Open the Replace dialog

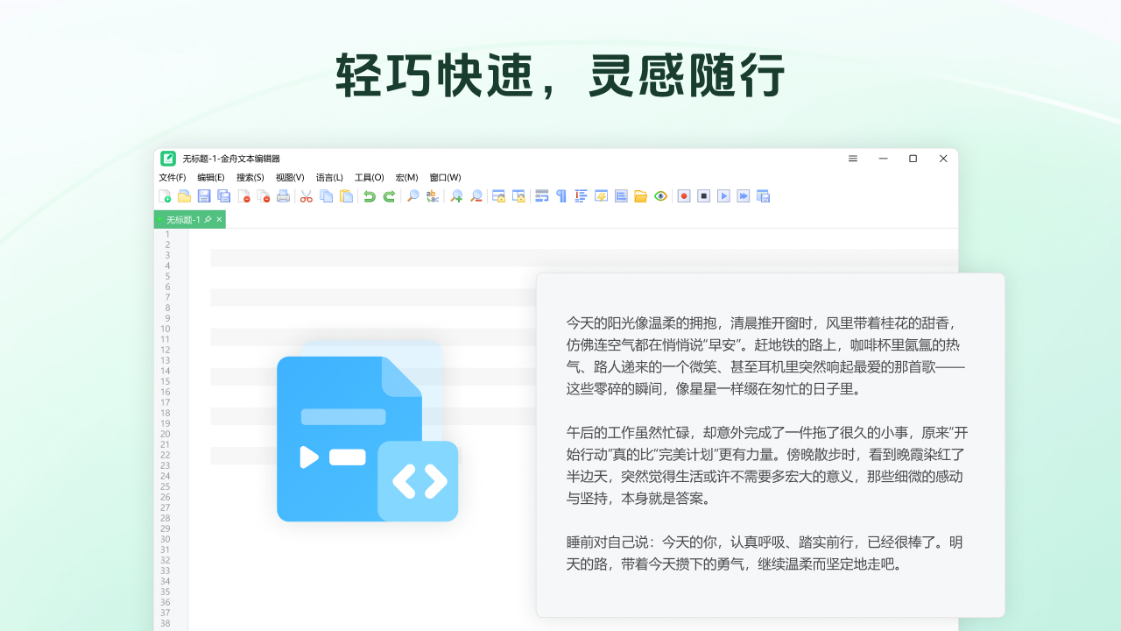pos(432,195)
